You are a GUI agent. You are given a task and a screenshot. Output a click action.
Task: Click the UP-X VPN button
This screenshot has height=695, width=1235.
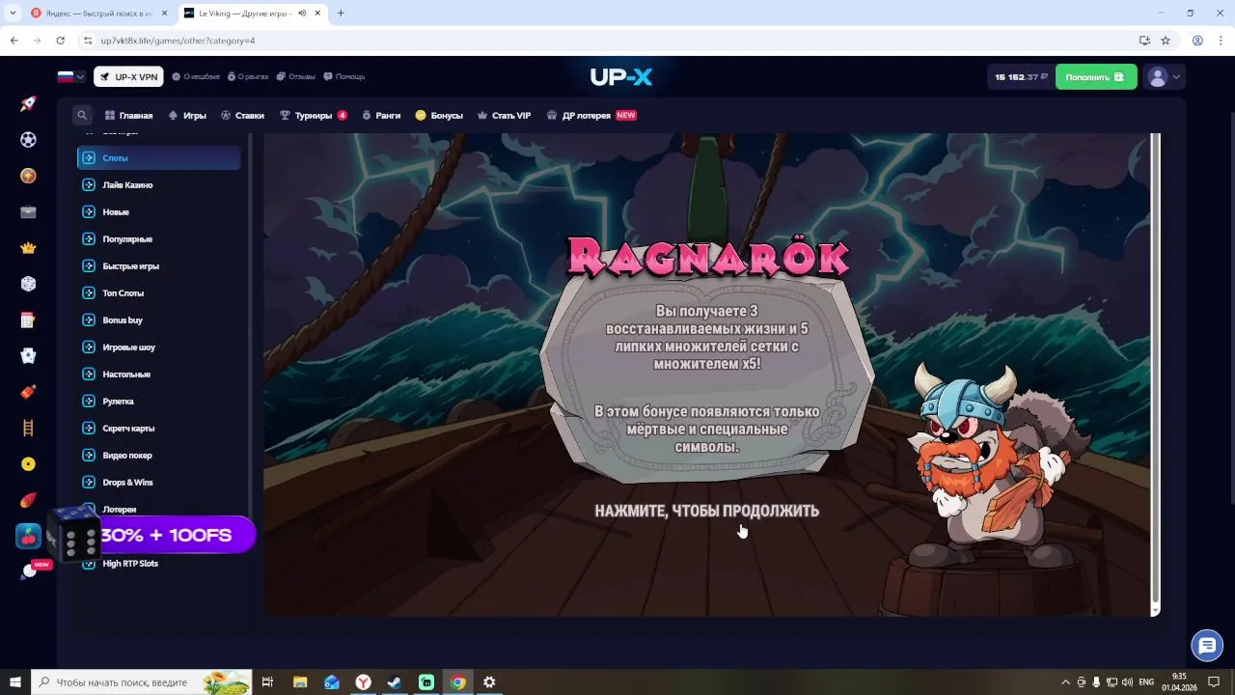pyautogui.click(x=128, y=77)
